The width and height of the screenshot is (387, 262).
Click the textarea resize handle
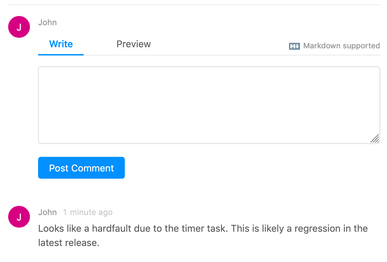pyautogui.click(x=375, y=138)
